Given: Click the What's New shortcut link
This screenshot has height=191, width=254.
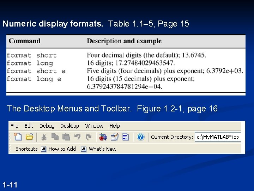Looking at the screenshot, I should coord(102,149).
